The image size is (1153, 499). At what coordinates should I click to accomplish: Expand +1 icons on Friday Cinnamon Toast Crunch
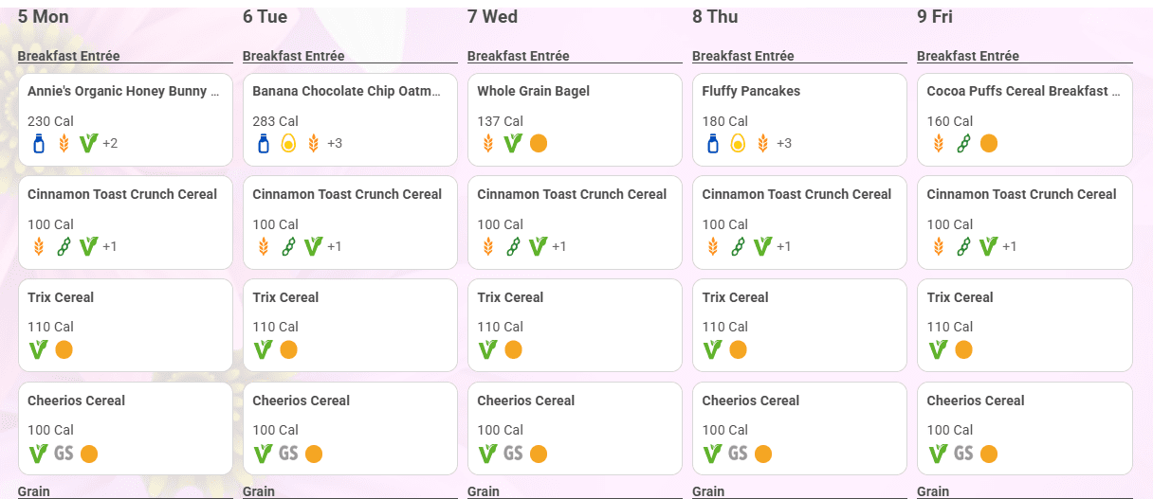click(x=1009, y=246)
